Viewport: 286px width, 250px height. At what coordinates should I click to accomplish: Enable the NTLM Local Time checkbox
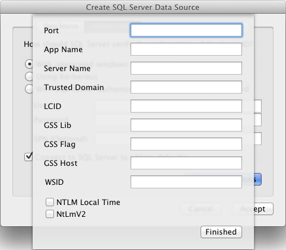coord(50,202)
